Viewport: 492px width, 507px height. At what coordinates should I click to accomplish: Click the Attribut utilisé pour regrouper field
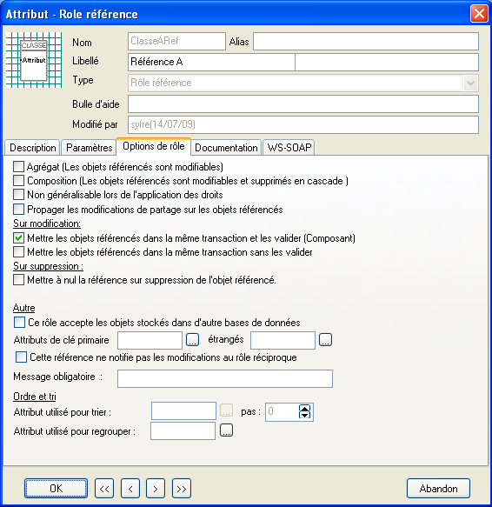183,430
